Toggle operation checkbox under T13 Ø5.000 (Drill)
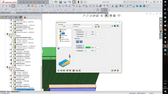168x94 pixels. pos(13,84)
